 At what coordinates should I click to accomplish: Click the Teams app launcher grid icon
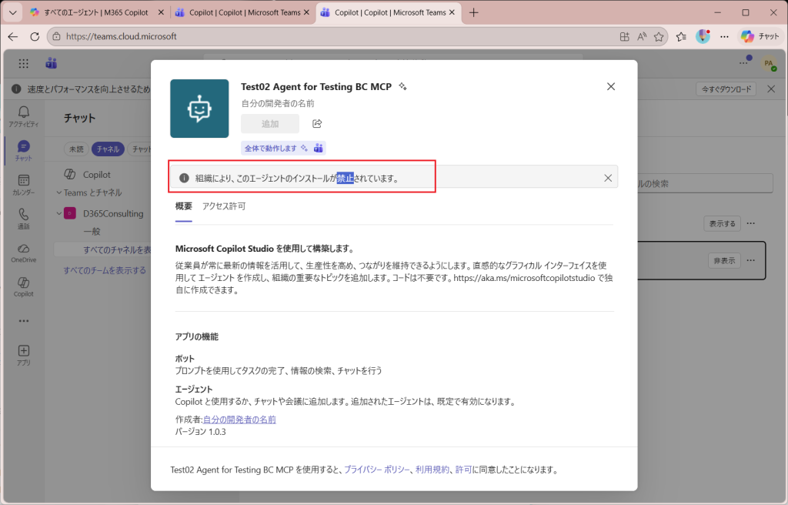[x=23, y=64]
